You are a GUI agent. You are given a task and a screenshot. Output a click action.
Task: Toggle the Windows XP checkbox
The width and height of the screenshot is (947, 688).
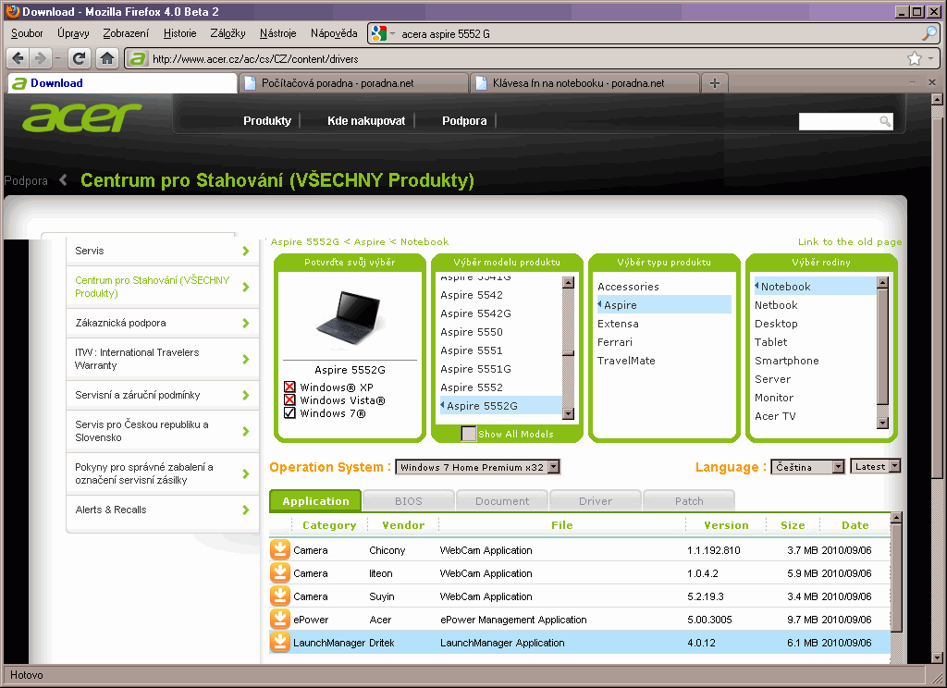(289, 387)
